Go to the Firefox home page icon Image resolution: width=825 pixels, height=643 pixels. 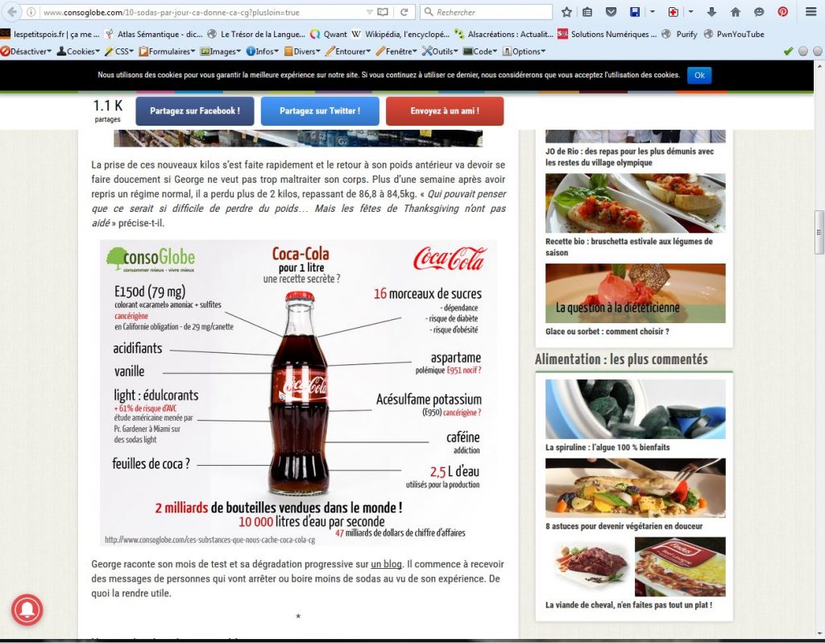point(735,12)
